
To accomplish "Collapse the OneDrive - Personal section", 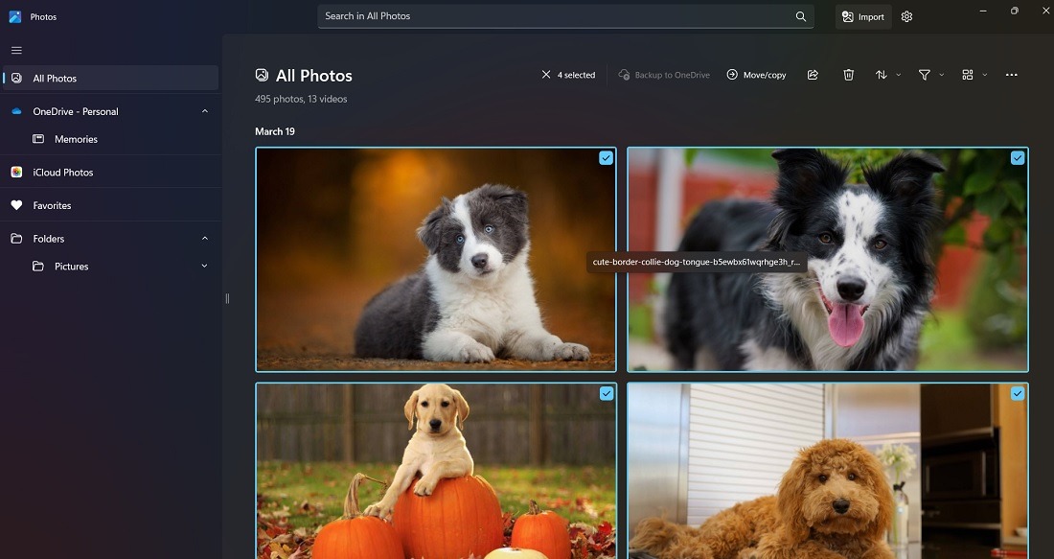I will [x=204, y=110].
